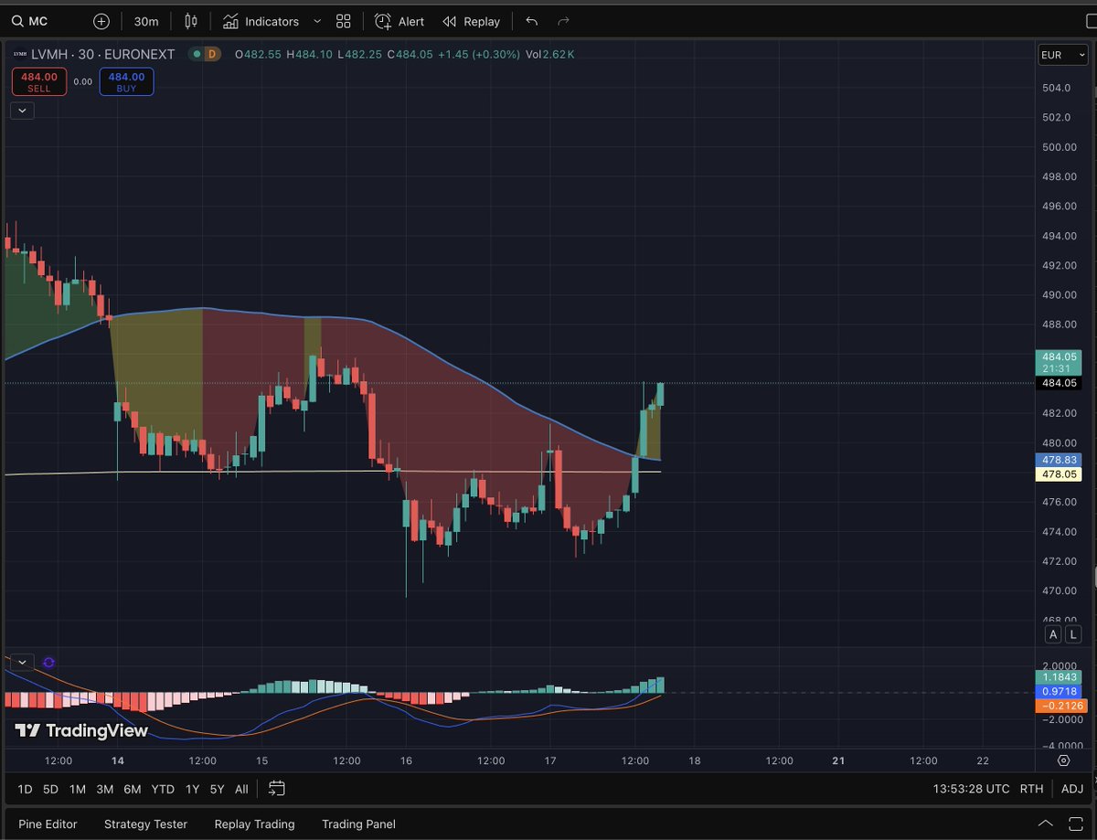1097x840 pixels.
Task: Click the green status dot beside the symbol
Action: point(195,54)
